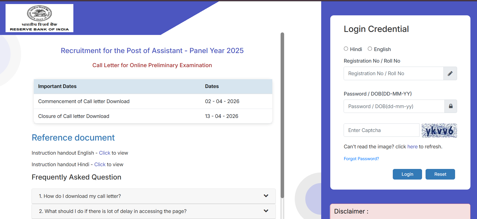Click 'here' to refresh the captcha
477x219 pixels.
click(412, 147)
